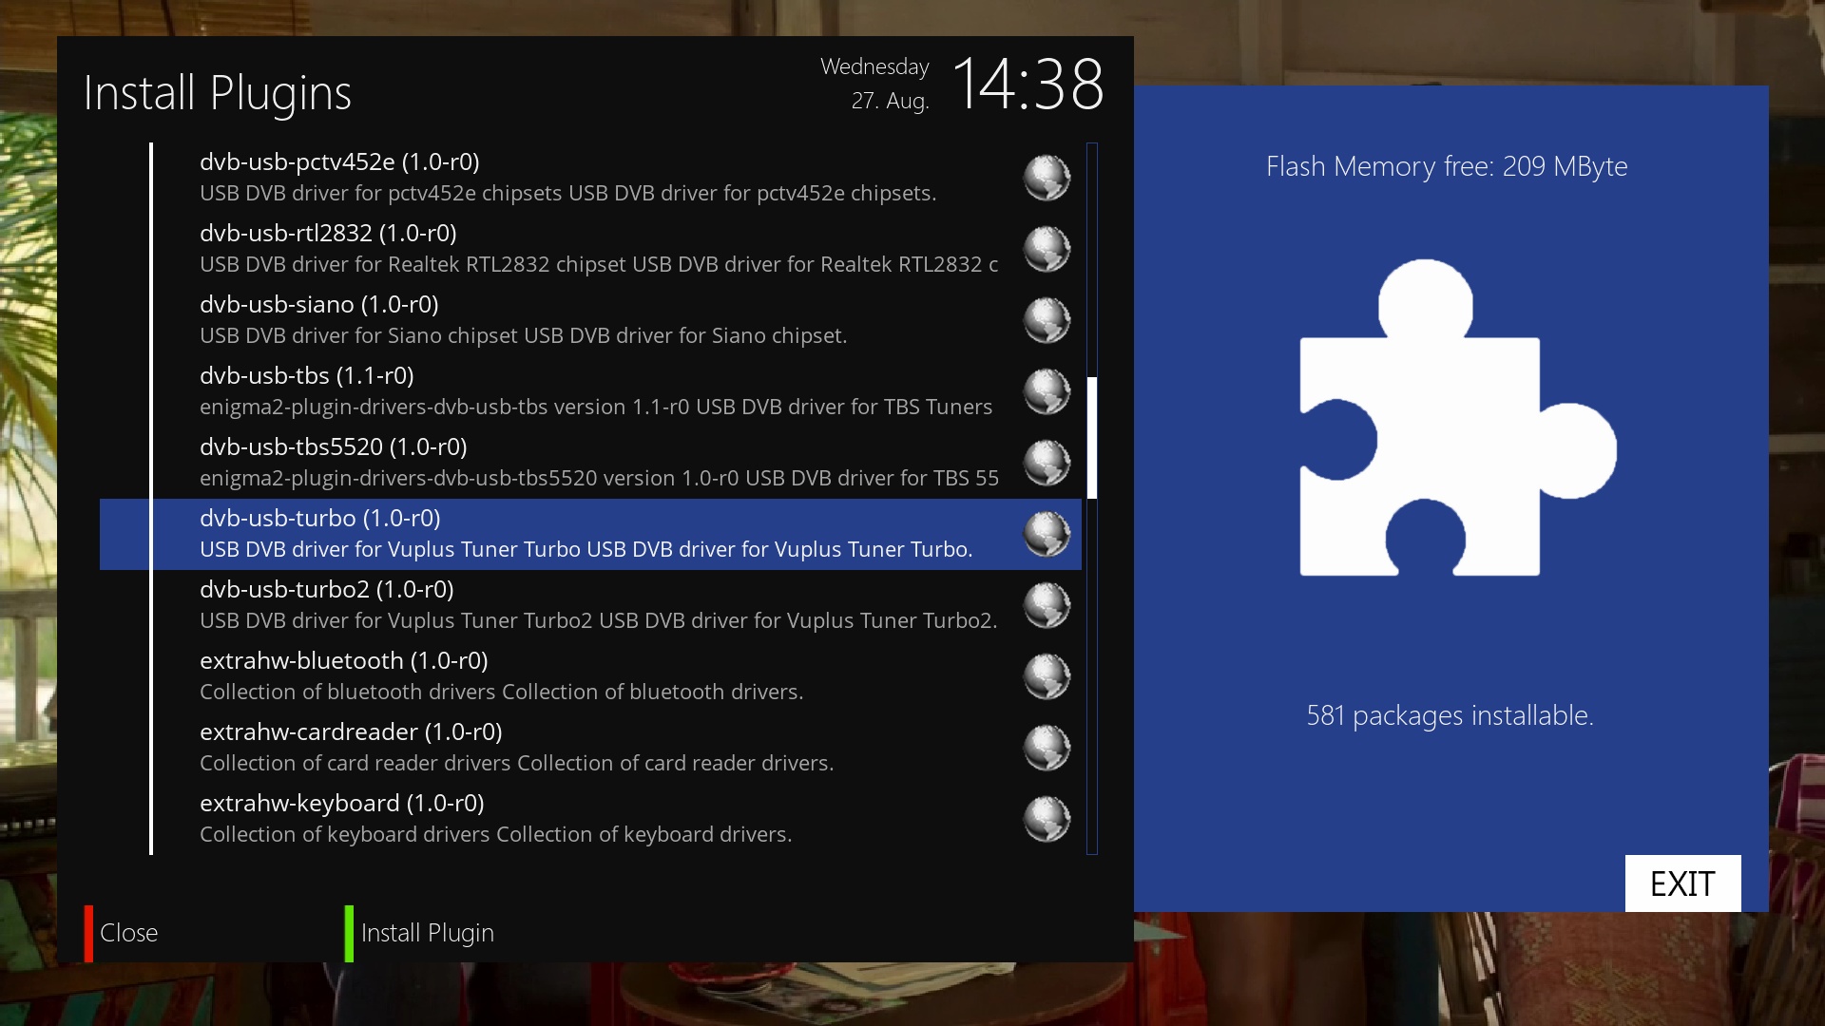Viewport: 1825px width, 1026px height.
Task: Click the 14:38 clock display
Action: 1028,85
